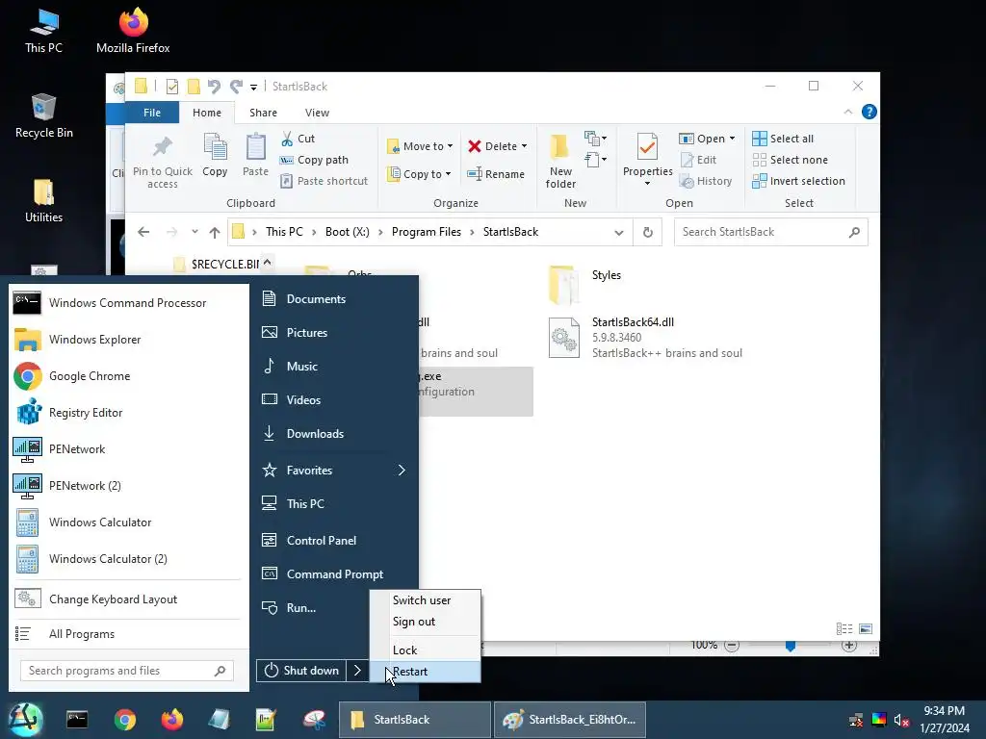This screenshot has width=986, height=739.
Task: Select Program Files in breadcrumb
Action: click(x=427, y=232)
